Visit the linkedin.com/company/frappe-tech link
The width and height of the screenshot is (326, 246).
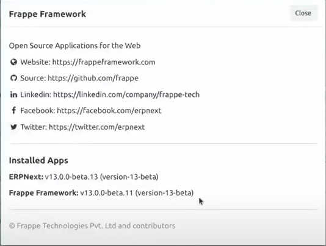(126, 94)
